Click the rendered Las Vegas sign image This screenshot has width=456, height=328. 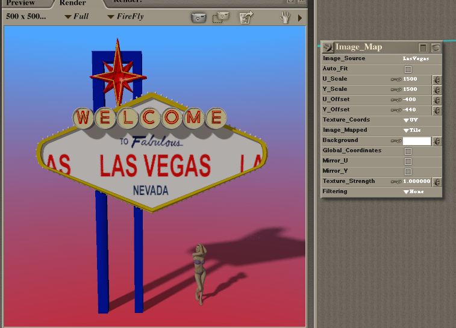(155, 176)
